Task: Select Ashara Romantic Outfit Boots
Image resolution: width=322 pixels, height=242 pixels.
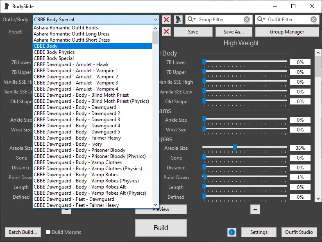Action: (x=93, y=28)
